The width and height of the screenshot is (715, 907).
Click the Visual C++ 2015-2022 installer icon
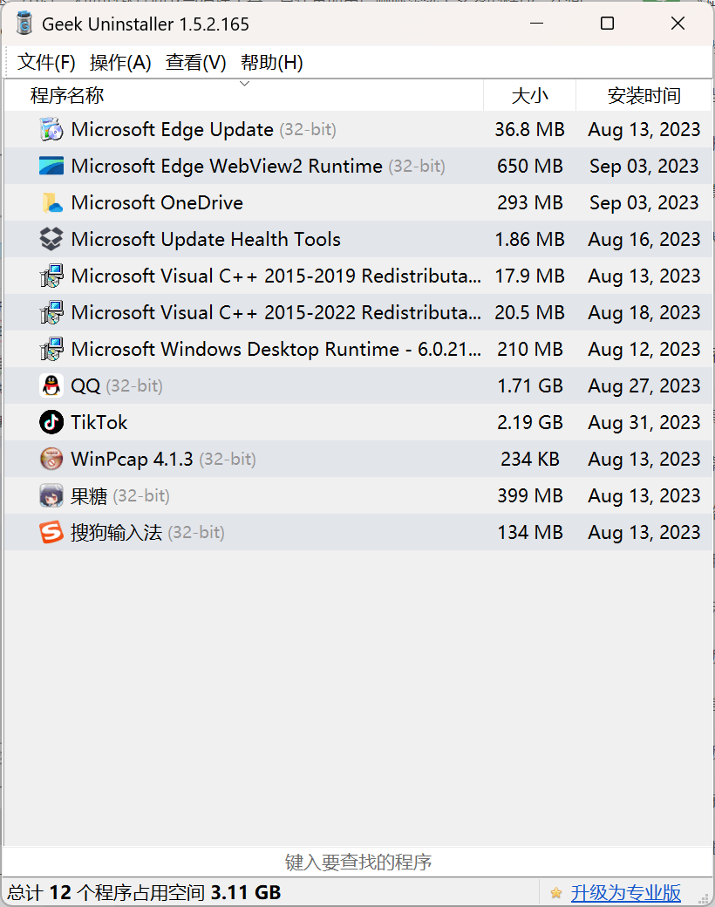pyautogui.click(x=51, y=312)
